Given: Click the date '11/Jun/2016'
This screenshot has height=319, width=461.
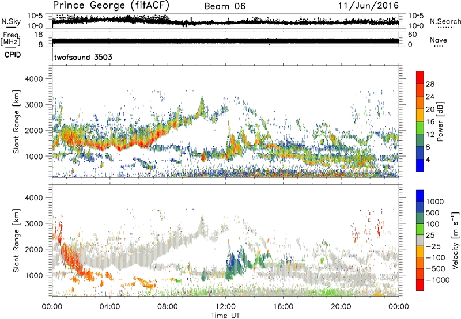Looking at the screenshot, I should (x=368, y=6).
